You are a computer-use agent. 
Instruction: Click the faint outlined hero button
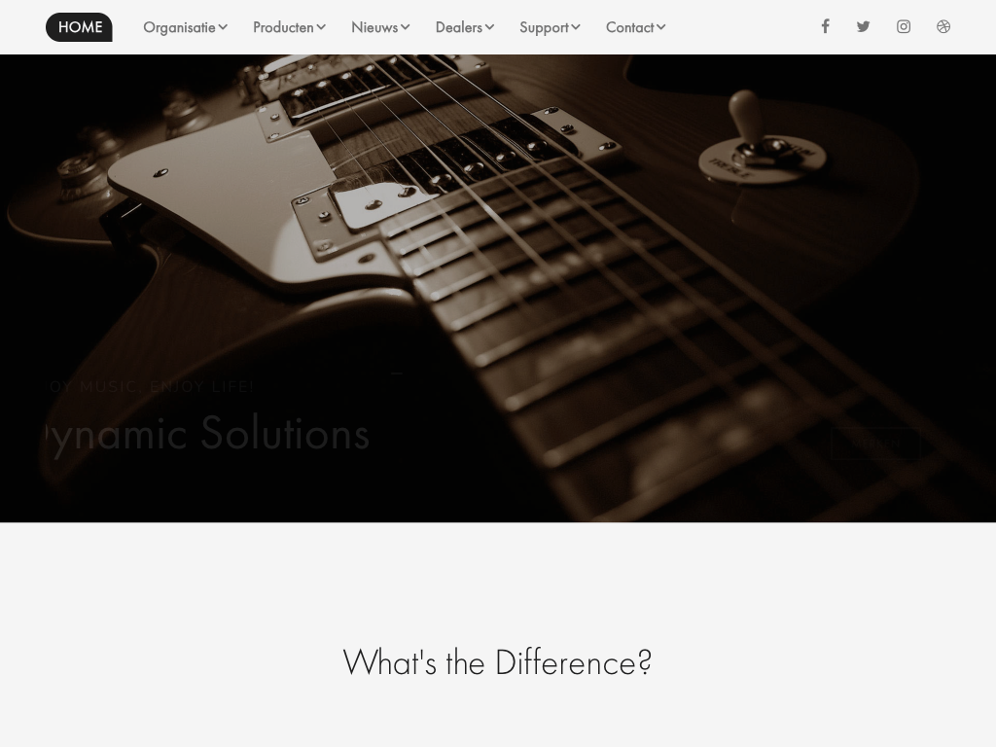click(x=875, y=444)
